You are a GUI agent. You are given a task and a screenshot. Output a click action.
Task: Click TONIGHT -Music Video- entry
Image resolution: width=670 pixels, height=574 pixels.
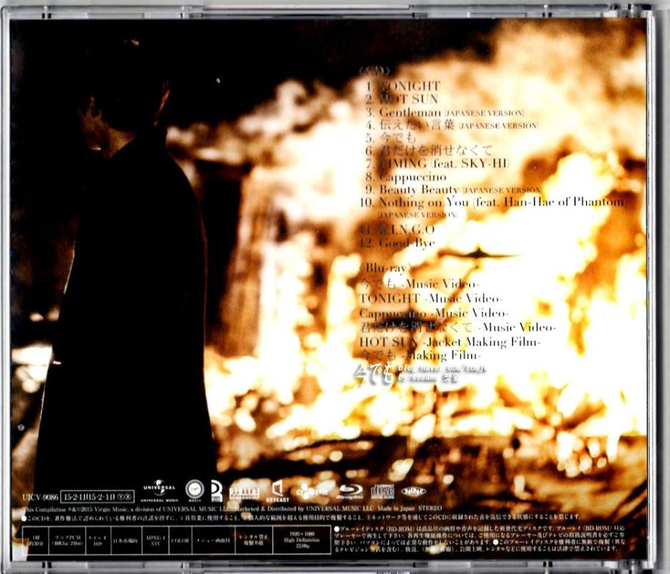431,298
